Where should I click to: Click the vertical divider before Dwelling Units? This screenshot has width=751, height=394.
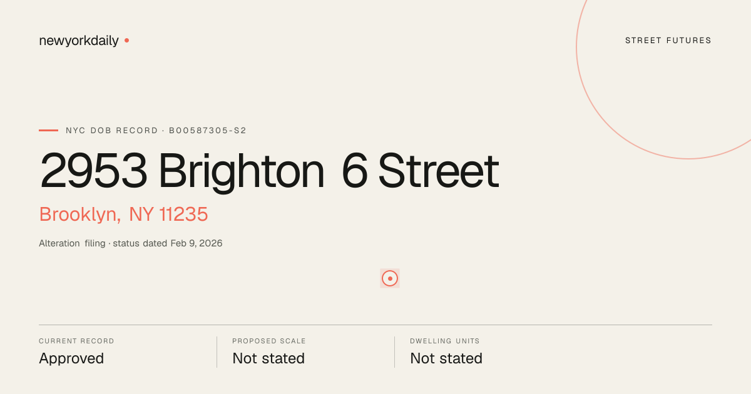point(394,352)
